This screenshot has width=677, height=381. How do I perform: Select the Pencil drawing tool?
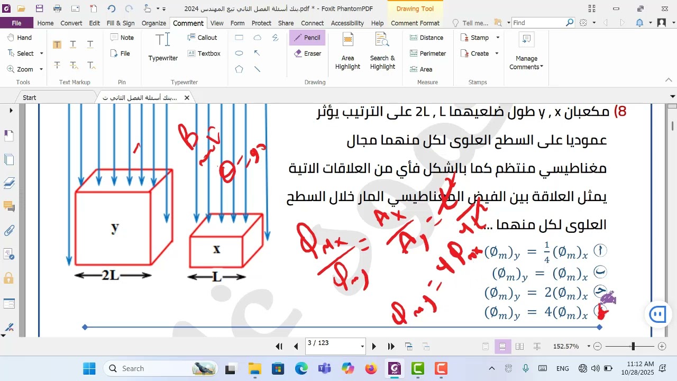(x=307, y=38)
